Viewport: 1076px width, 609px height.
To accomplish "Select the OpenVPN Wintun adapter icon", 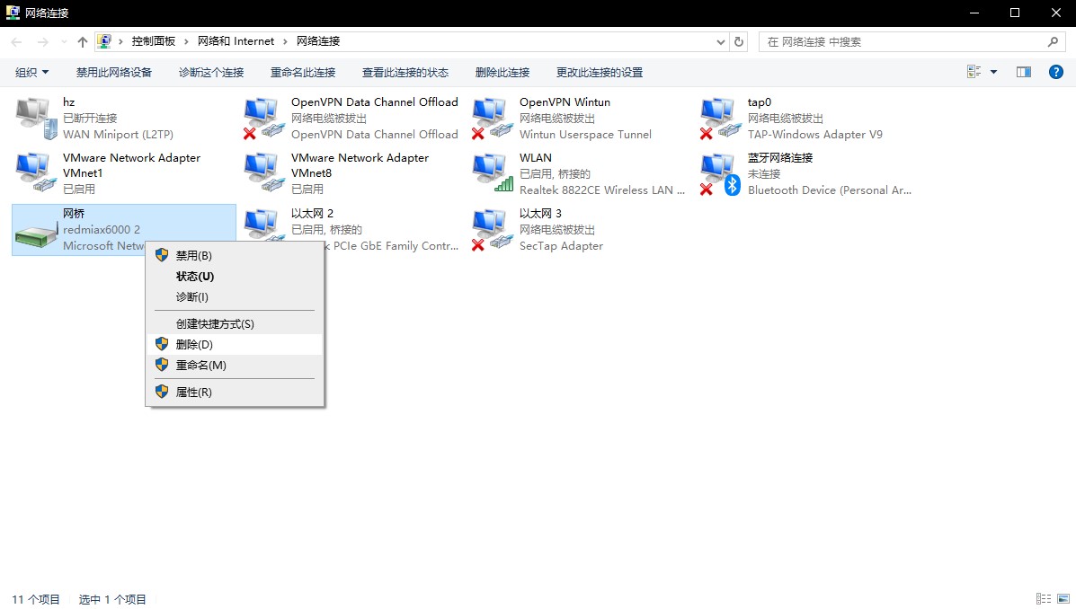I will pos(491,118).
